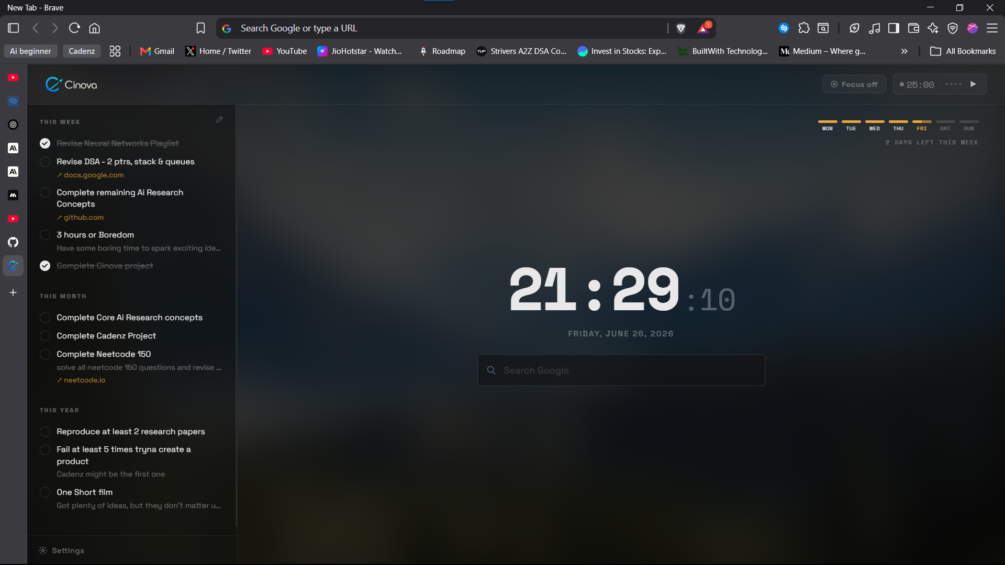Edit This Week goals with pencil icon
The width and height of the screenshot is (1005, 565).
219,120
